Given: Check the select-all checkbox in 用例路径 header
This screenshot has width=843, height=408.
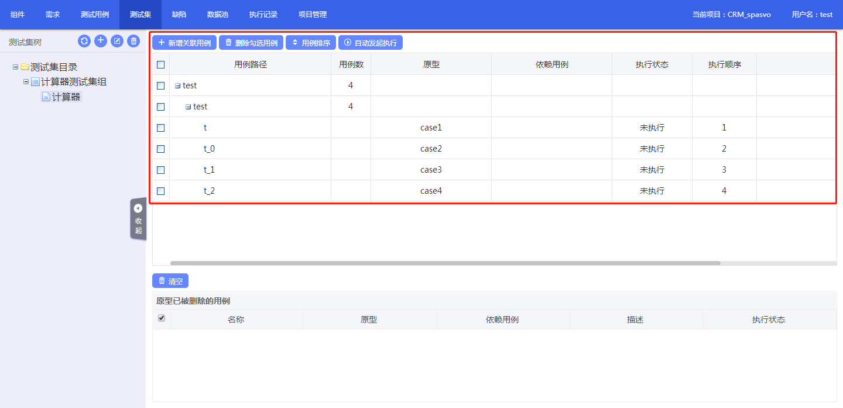Looking at the screenshot, I should (161, 64).
